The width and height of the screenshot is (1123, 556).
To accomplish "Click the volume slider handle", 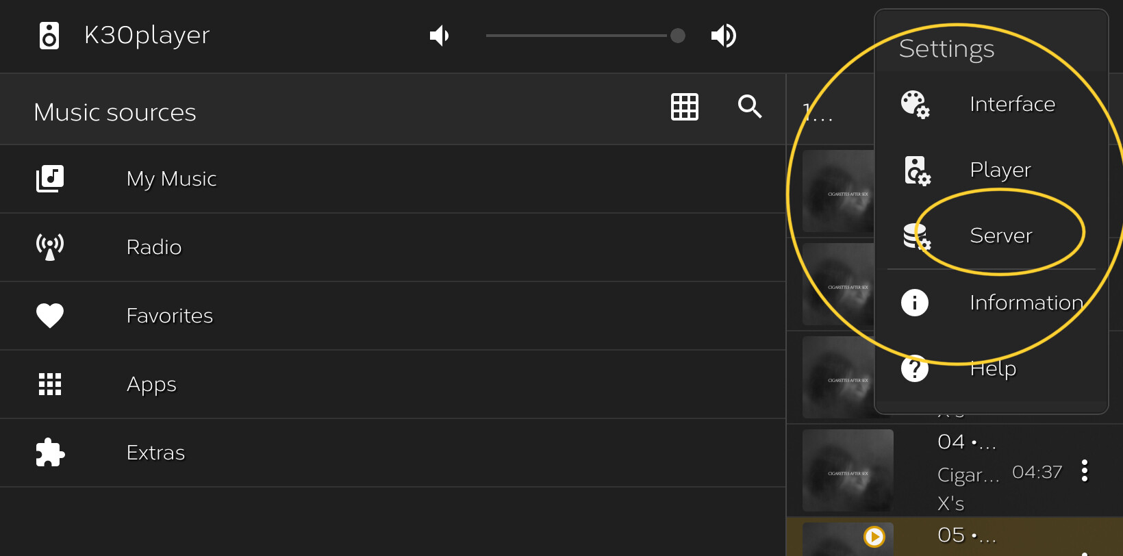I will [x=678, y=36].
